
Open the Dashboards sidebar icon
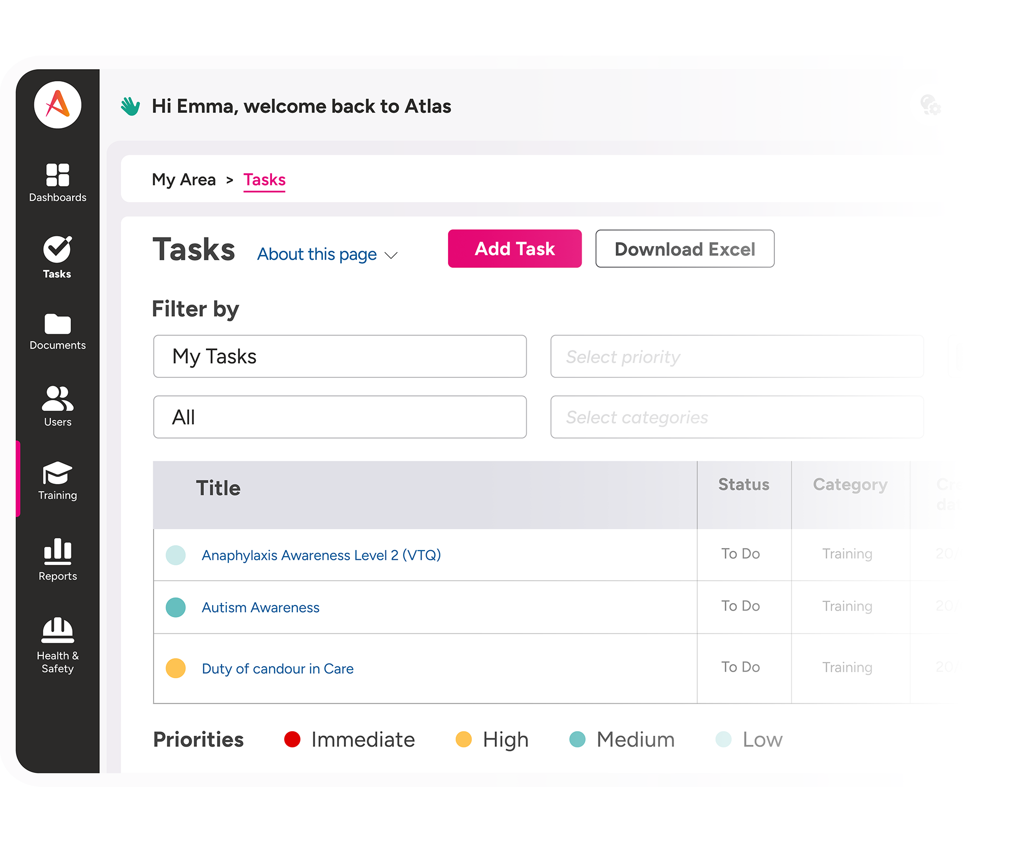coord(57,175)
